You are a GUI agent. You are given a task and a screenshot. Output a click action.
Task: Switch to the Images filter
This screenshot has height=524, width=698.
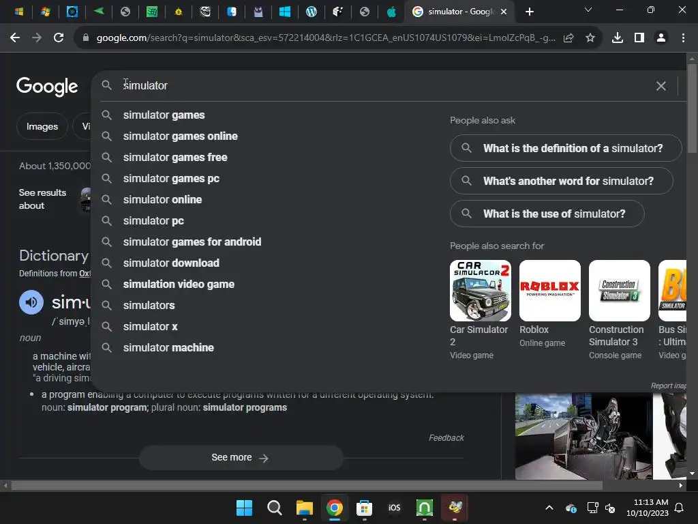tap(42, 126)
